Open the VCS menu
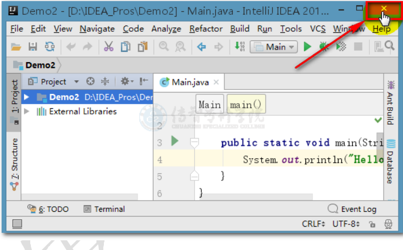 pos(317,28)
